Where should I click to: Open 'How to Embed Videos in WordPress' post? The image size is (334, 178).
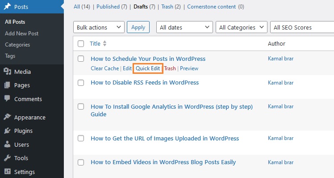[x=163, y=162]
